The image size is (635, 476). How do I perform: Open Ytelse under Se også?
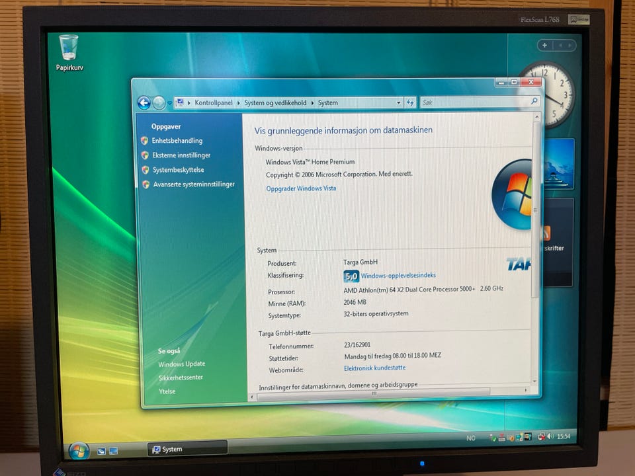click(x=167, y=391)
